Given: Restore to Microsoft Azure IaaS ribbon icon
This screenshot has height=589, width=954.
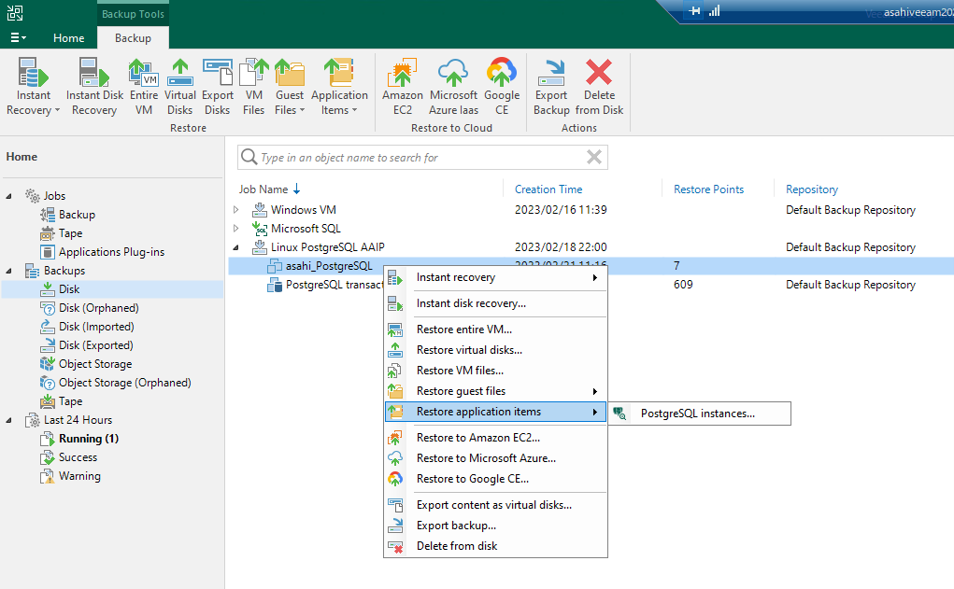Looking at the screenshot, I should [453, 86].
